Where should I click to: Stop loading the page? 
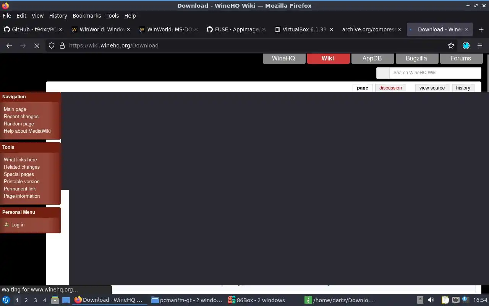pyautogui.click(x=37, y=46)
